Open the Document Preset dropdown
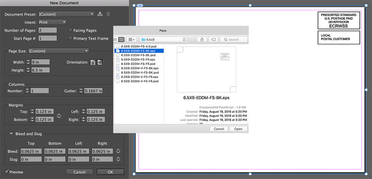The width and height of the screenshot is (372, 179). [66, 14]
